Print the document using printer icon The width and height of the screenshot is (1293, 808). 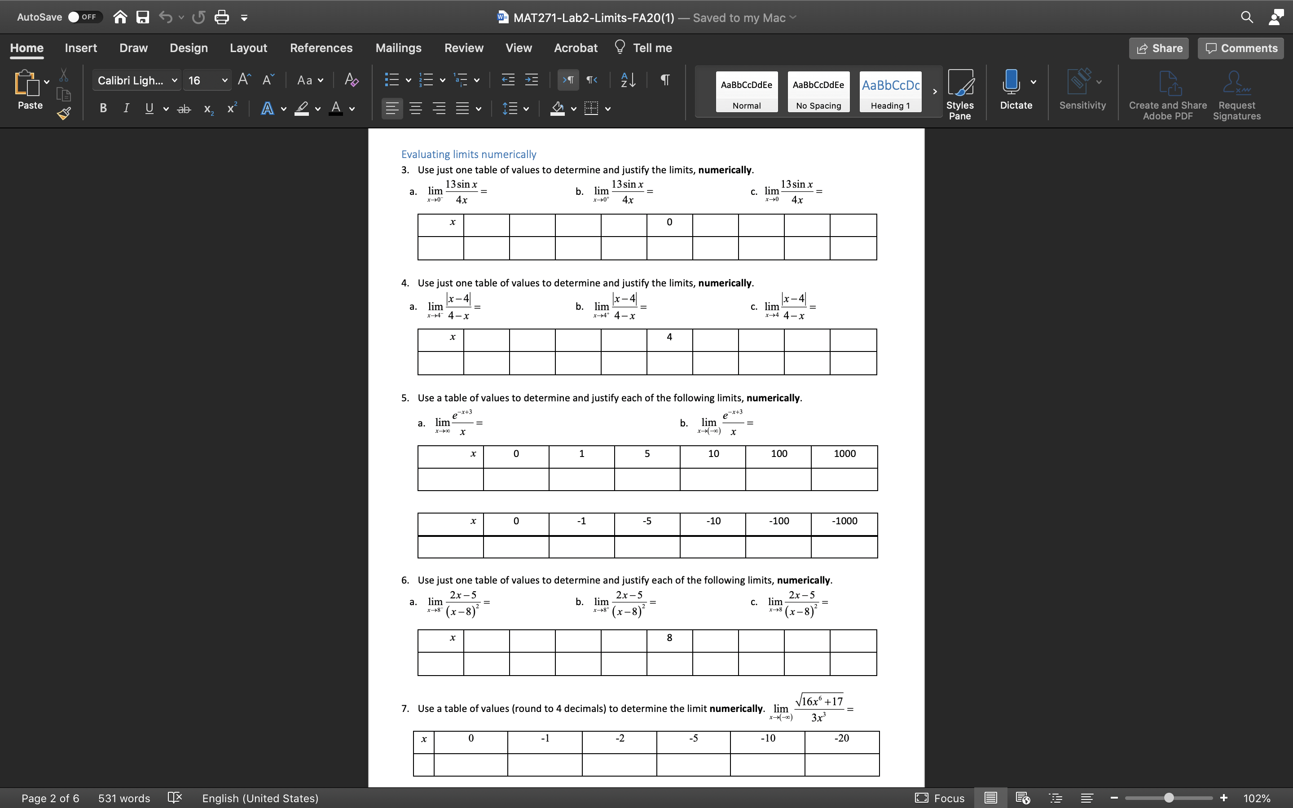[222, 17]
